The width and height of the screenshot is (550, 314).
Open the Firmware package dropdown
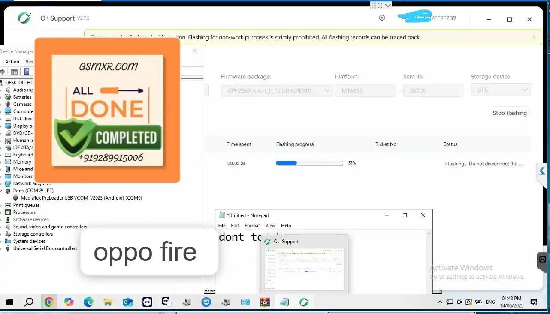click(x=277, y=90)
